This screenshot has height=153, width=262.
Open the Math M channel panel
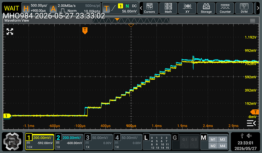point(215,142)
